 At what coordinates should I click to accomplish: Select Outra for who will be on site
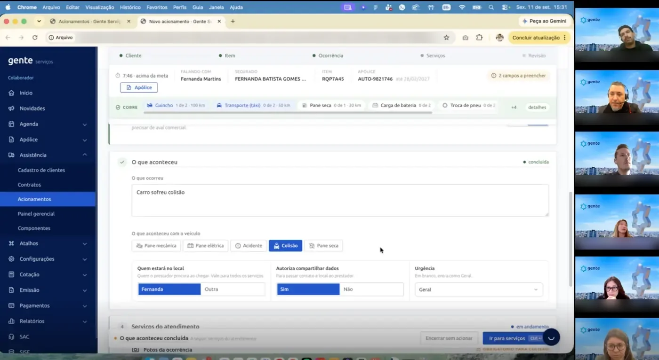pos(233,289)
